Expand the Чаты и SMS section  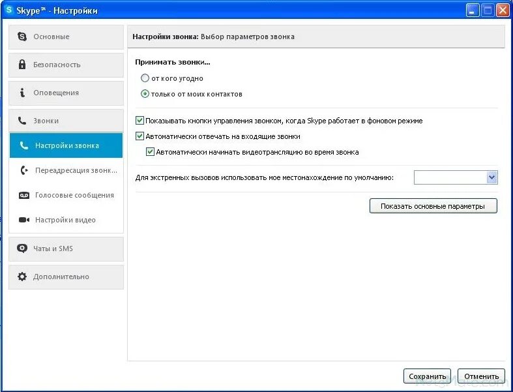(x=66, y=249)
